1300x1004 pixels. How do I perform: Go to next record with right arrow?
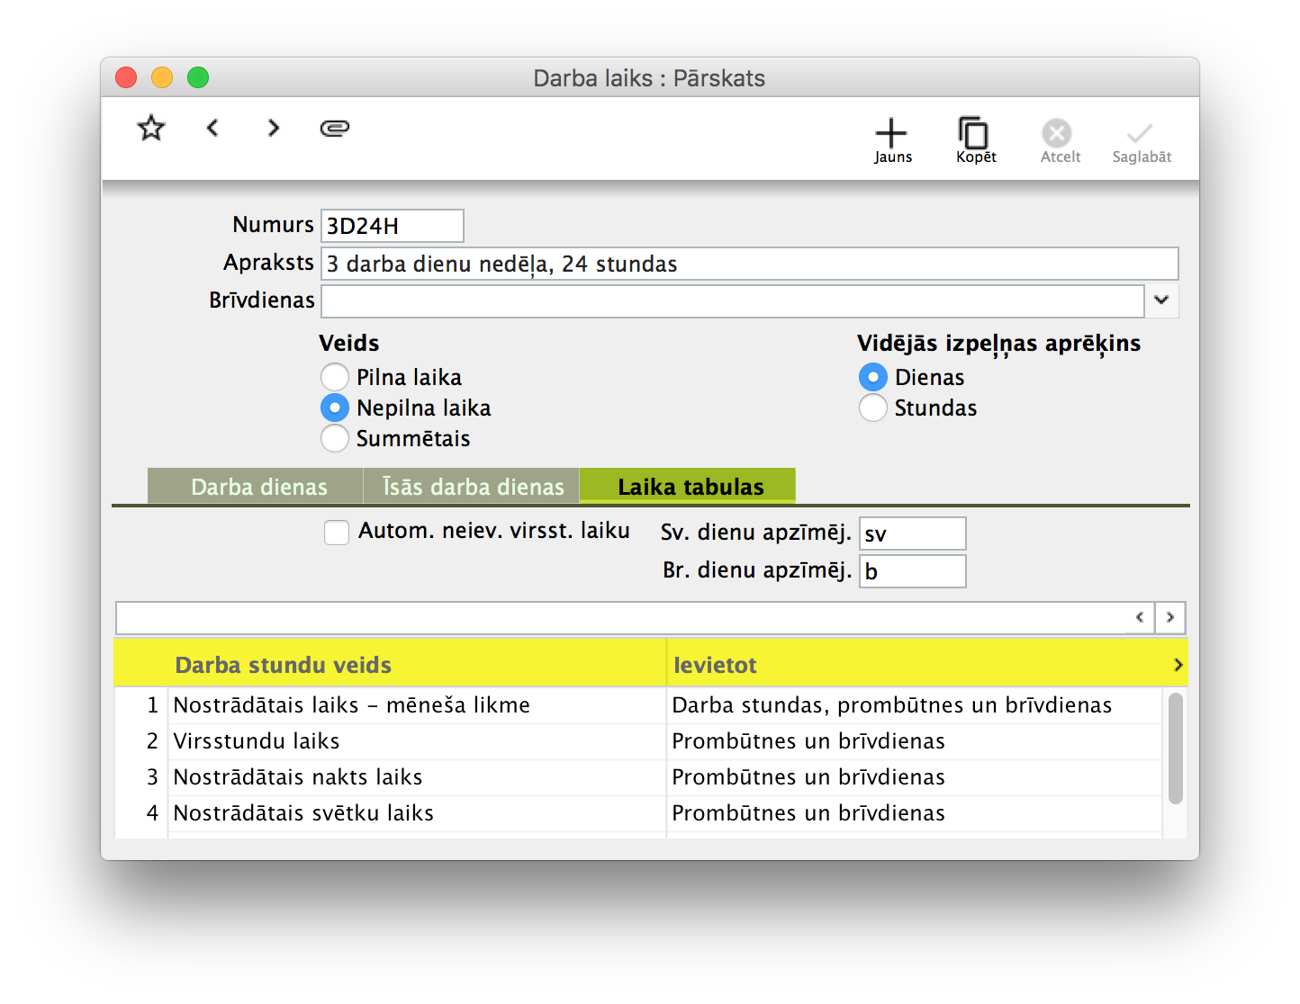click(x=274, y=129)
